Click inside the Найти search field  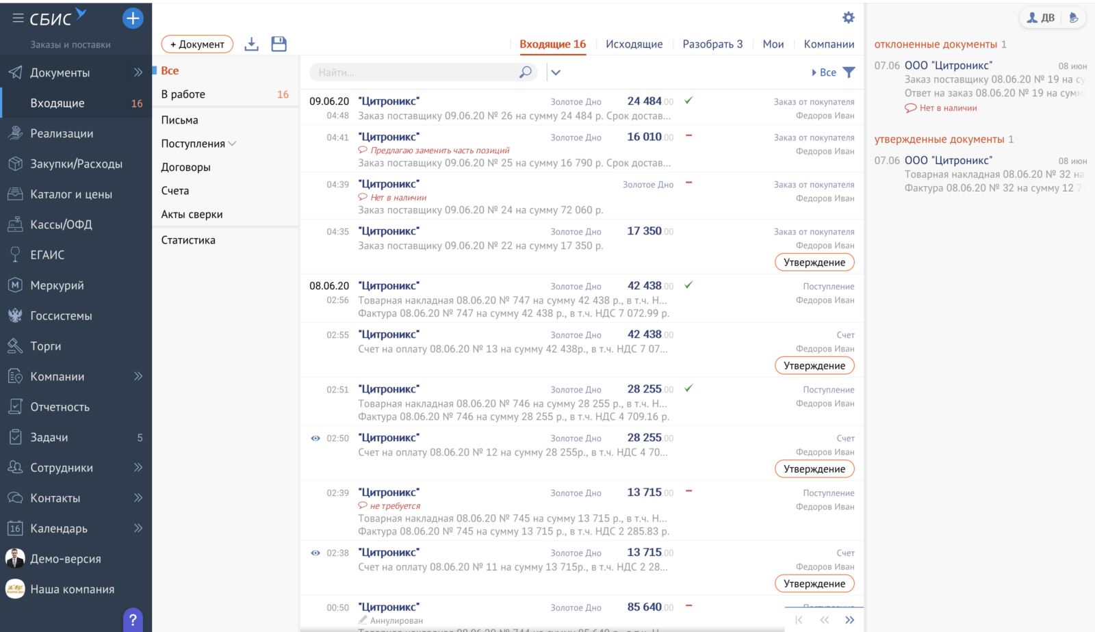coord(411,71)
